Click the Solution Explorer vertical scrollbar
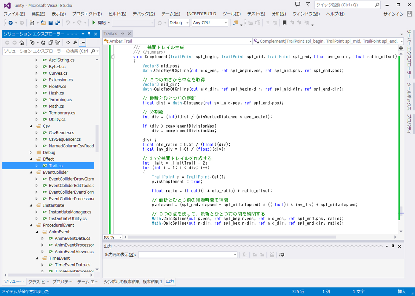 click(97, 138)
